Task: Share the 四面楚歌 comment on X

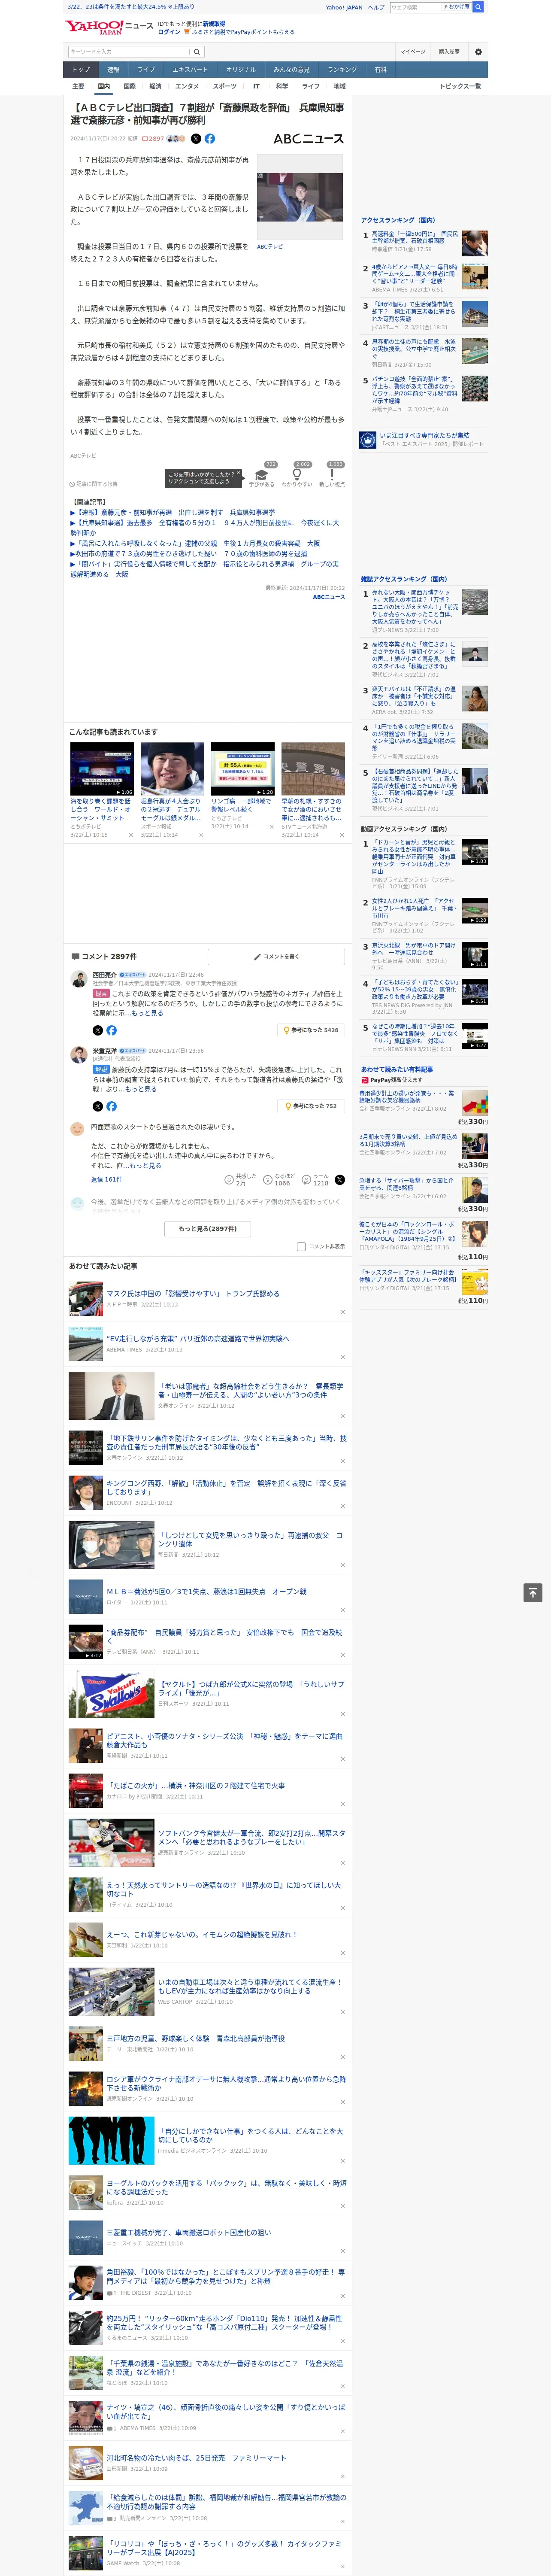Action: point(339,1180)
